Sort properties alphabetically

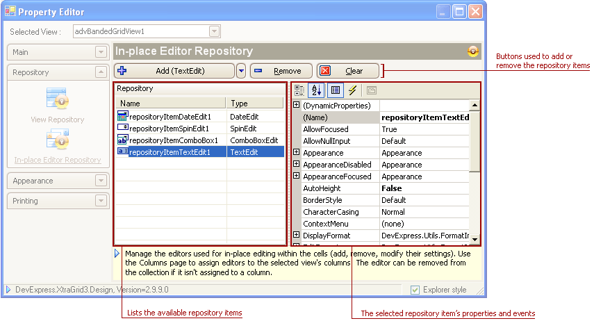(x=316, y=90)
